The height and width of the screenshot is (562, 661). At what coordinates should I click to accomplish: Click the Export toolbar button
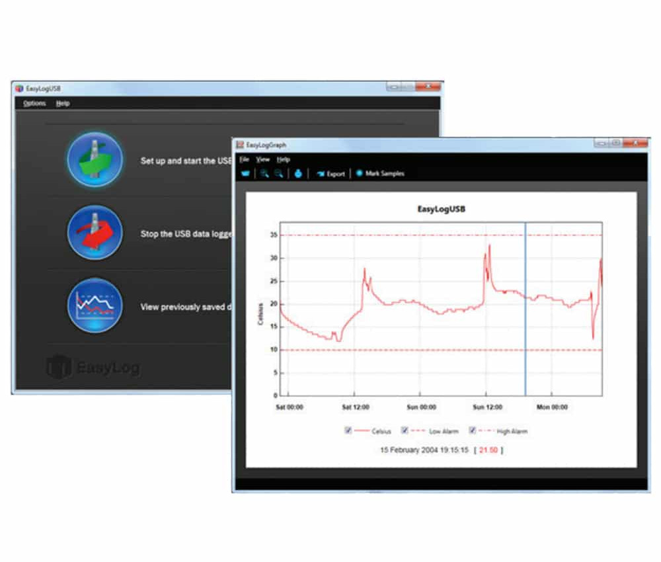point(331,174)
